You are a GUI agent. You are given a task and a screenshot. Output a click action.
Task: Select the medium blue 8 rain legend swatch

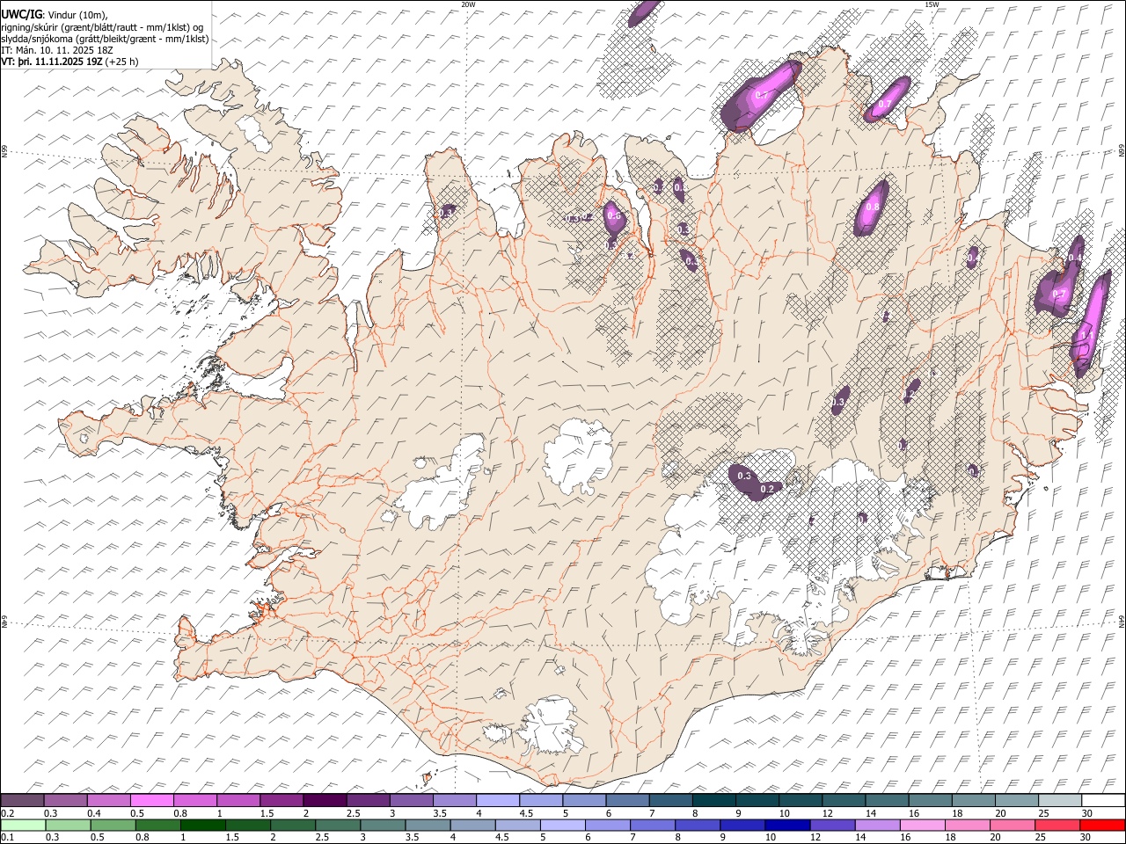coord(697,825)
